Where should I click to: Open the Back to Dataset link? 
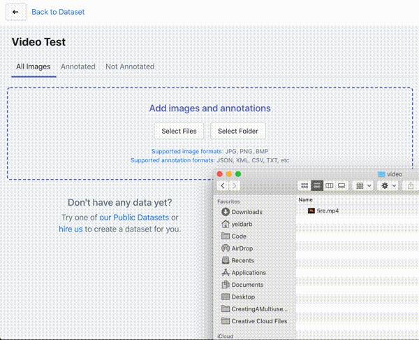click(58, 12)
